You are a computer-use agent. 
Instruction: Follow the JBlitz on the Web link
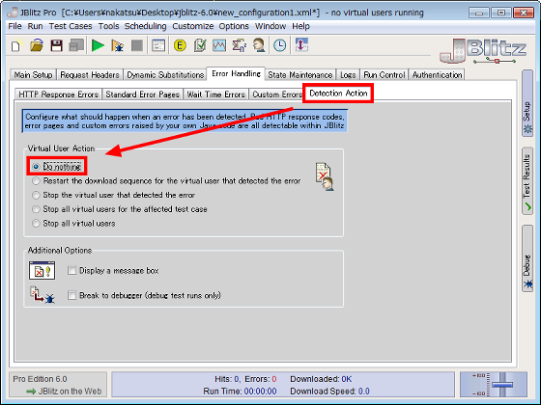pos(64,391)
